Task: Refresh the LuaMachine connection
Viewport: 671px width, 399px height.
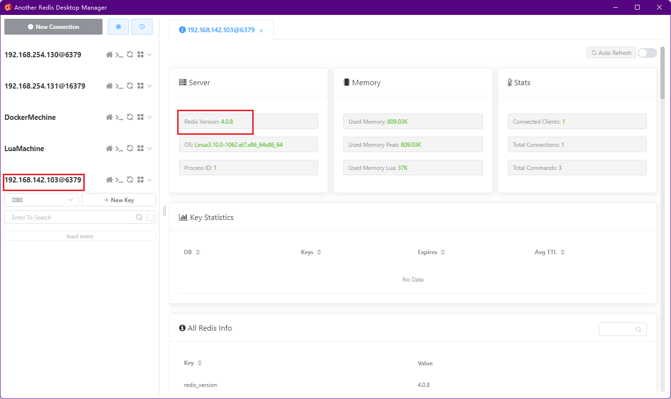Action: [130, 149]
